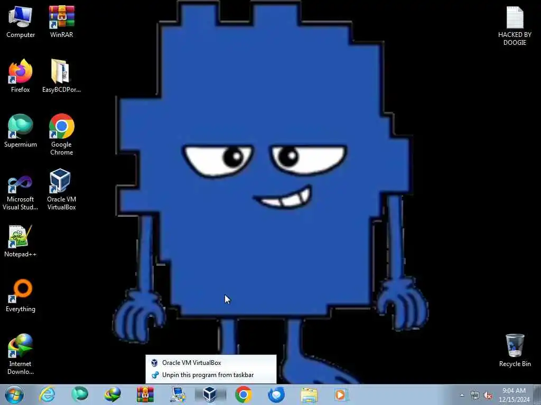The image size is (541, 405).
Task: Open WinRAR from the taskbar
Action: (145, 394)
